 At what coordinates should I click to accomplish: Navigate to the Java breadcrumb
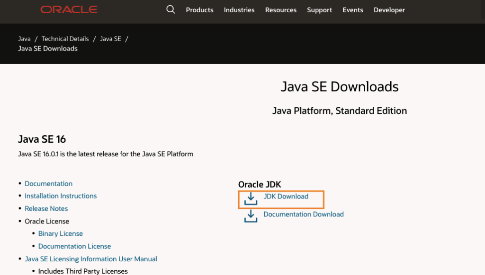(24, 39)
